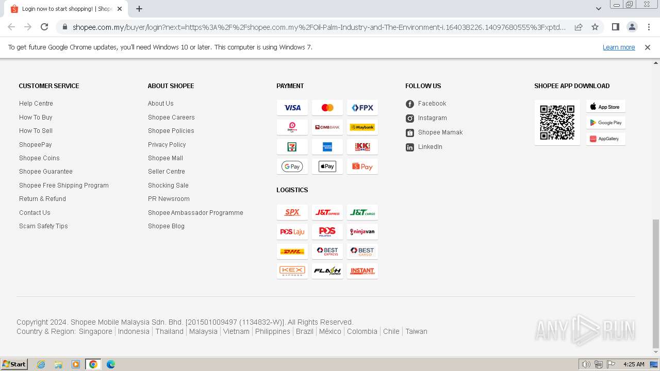Expand the Chrome tab search dropdown

[599, 9]
